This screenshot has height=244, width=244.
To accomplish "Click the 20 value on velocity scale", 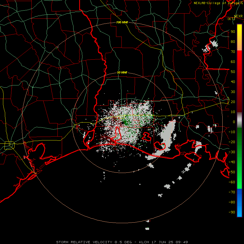I will click(x=233, y=102).
